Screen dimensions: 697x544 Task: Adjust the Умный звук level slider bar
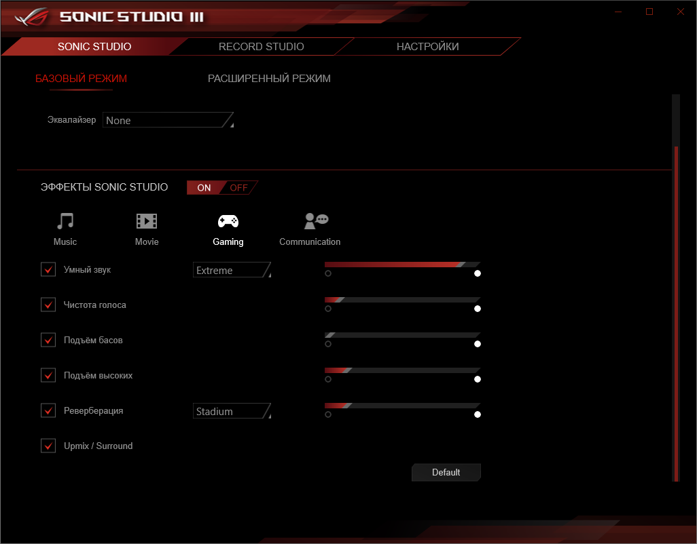coord(402,265)
